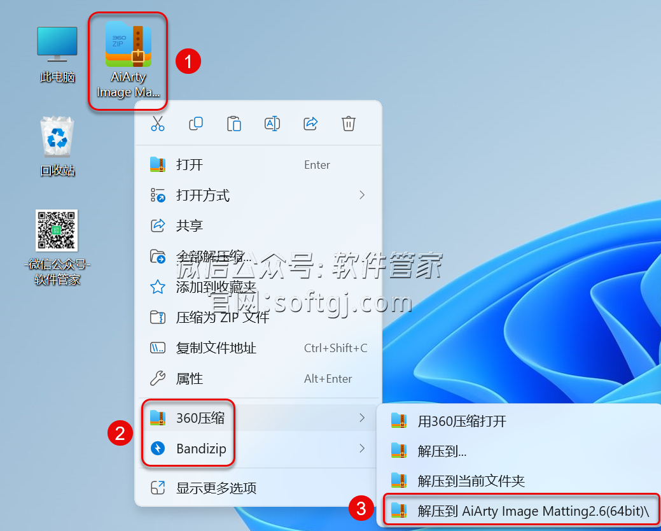The width and height of the screenshot is (661, 531).
Task: Click the 360压缩 folder icon in main menu
Action: (158, 418)
